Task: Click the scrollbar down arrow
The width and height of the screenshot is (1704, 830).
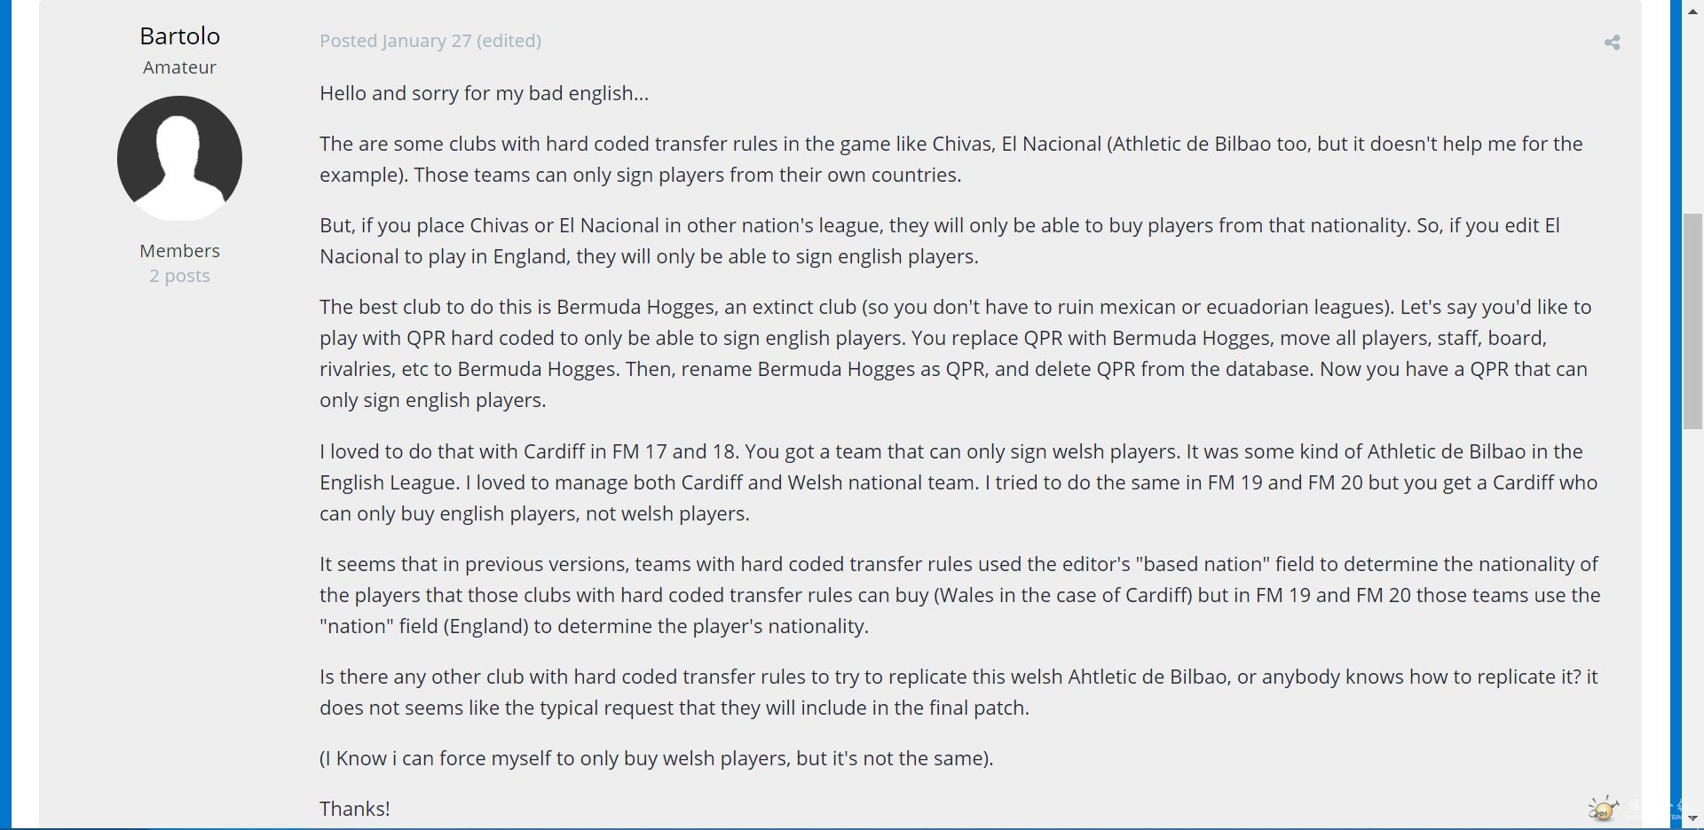Action: 1692,818
